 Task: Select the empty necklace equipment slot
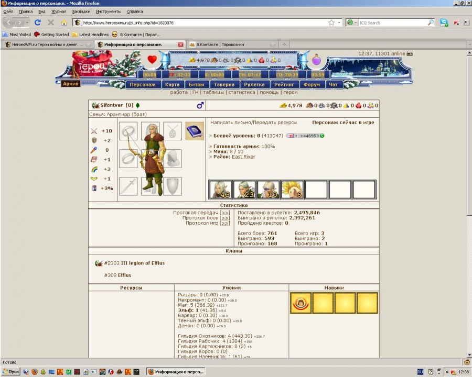pos(173,131)
